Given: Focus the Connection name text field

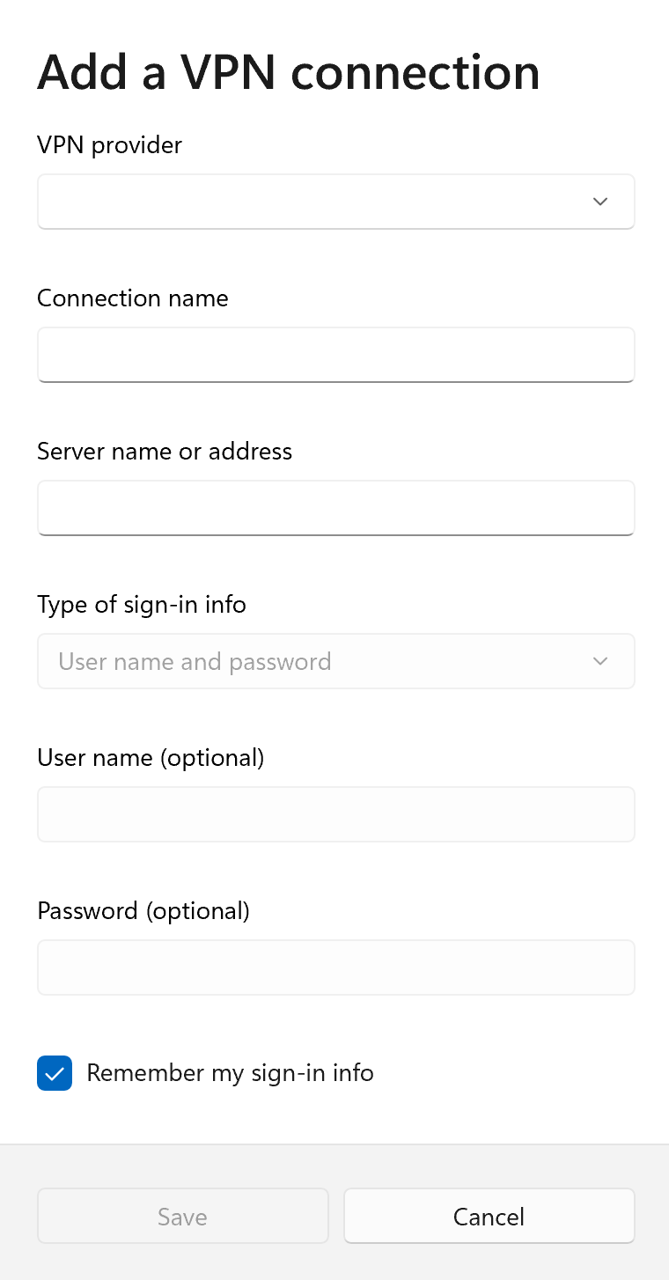Looking at the screenshot, I should point(335,355).
